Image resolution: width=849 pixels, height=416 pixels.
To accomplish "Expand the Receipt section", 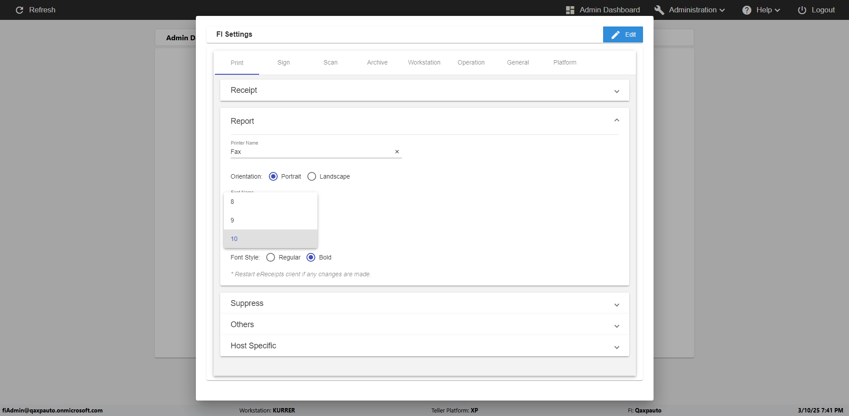I will 616,91.
